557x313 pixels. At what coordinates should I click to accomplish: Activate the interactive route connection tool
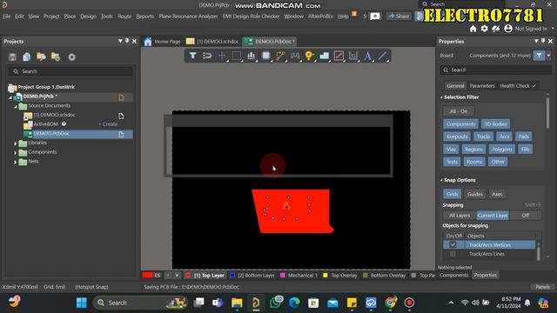click(x=280, y=56)
